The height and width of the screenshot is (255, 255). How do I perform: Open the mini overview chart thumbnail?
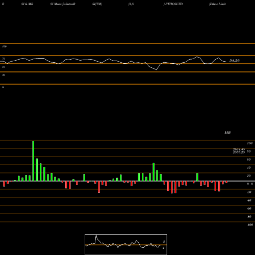tap(126, 244)
